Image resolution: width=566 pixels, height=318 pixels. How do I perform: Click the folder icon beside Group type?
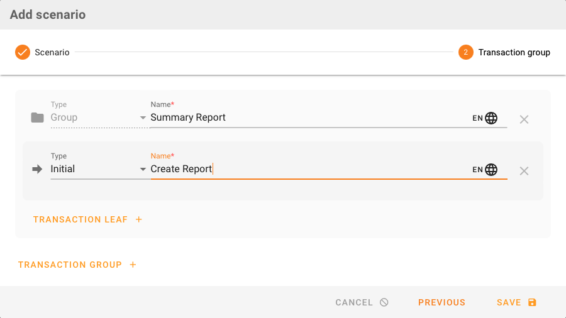coord(37,118)
